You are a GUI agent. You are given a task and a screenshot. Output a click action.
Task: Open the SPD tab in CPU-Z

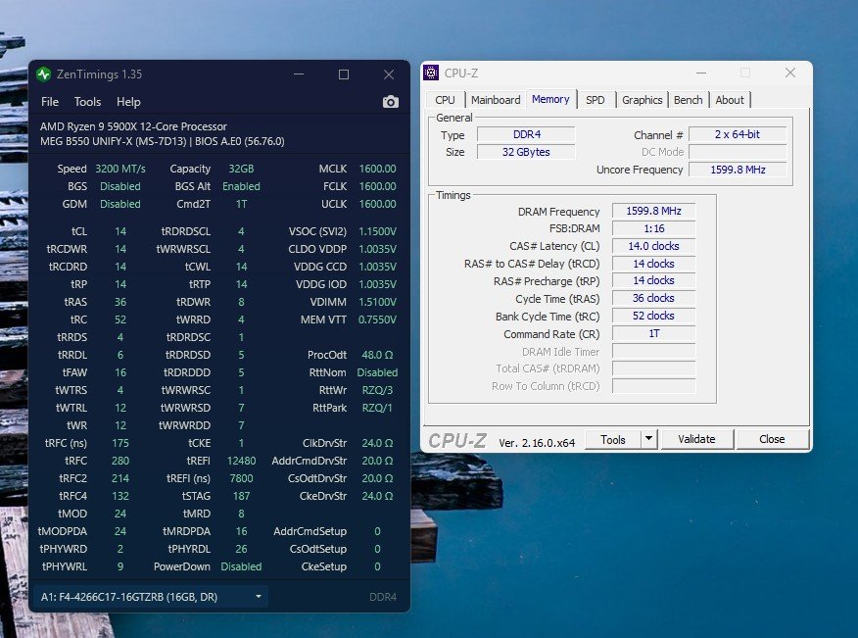596,100
